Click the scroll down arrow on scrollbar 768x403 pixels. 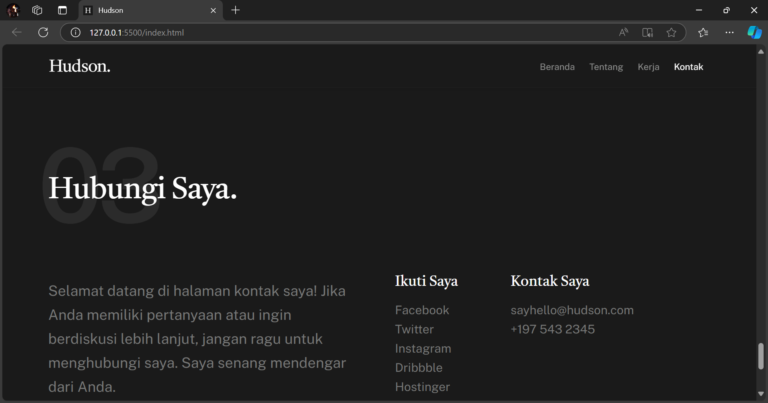point(761,394)
